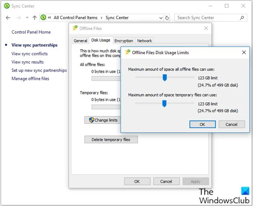The width and height of the screenshot is (253, 206).
Task: Switch to the Network tab
Action: (x=145, y=40)
